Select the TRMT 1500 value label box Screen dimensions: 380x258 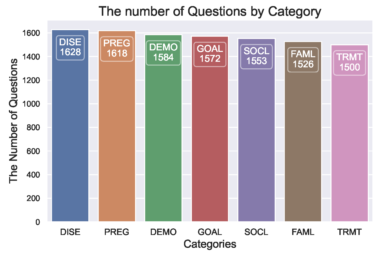[x=350, y=63]
